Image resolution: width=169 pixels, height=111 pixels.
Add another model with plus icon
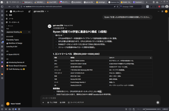pos(48,11)
